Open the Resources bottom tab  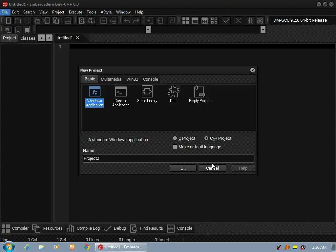(47, 228)
